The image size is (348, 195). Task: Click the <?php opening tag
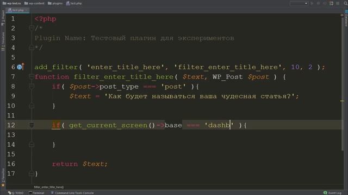coord(45,19)
